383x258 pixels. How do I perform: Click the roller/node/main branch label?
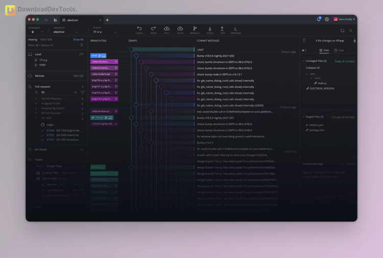coord(104,74)
